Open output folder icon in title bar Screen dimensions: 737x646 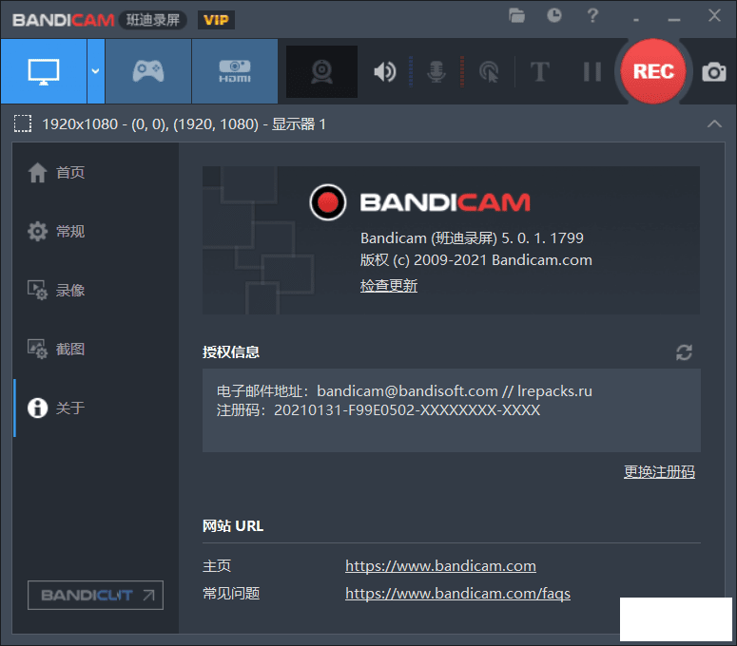516,16
